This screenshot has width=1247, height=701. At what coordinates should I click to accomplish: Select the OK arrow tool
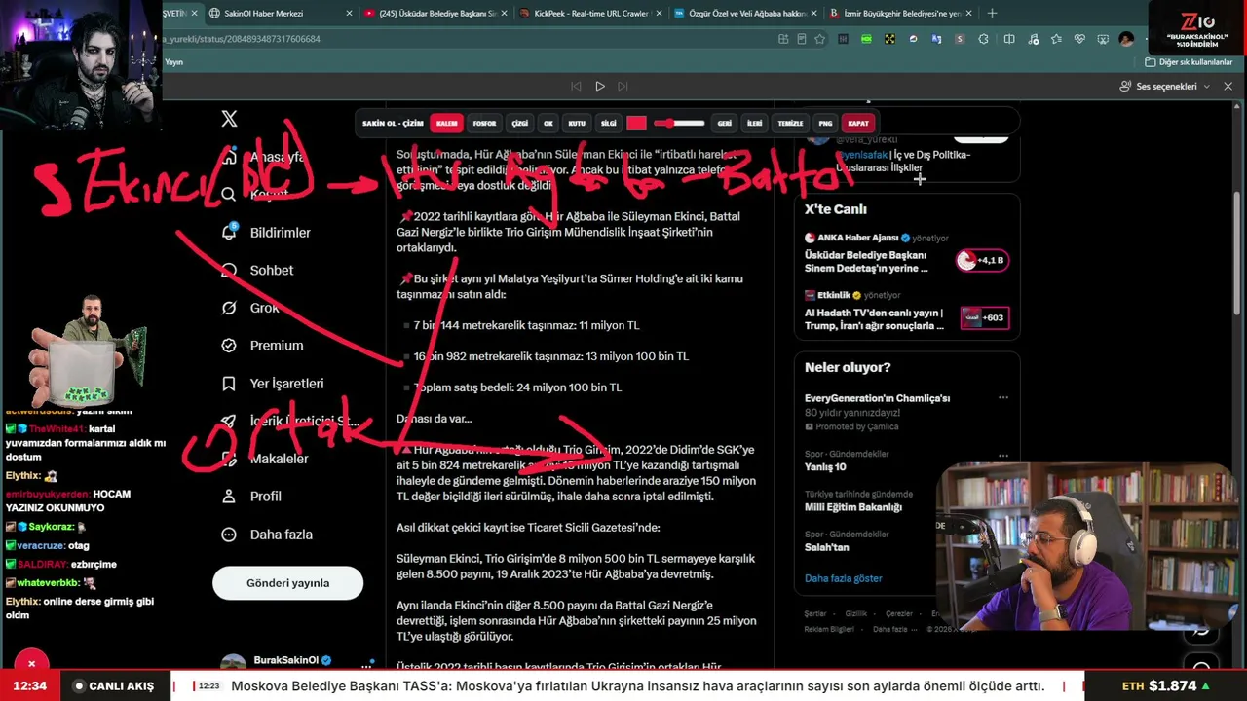[548, 124]
